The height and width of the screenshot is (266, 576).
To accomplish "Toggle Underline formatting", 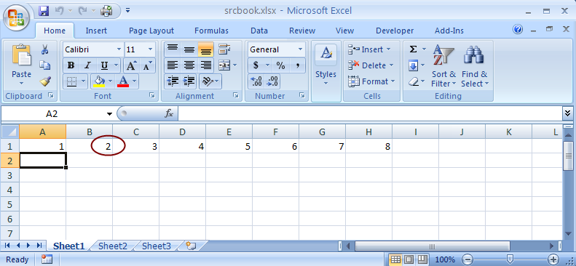I will click(104, 65).
